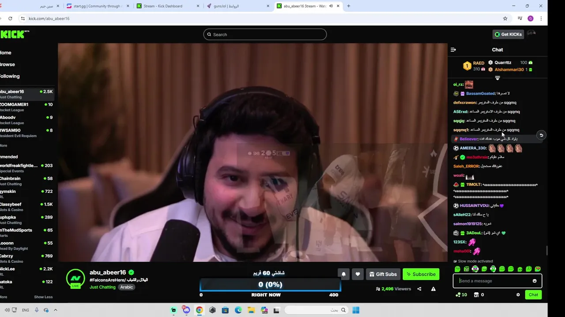
Task: Open NickLee recommended channel
Action: click(x=26, y=271)
